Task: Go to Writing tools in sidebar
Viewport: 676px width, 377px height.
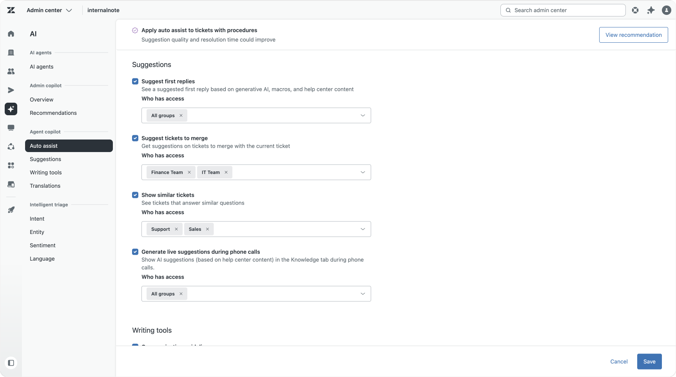Action: [x=46, y=172]
